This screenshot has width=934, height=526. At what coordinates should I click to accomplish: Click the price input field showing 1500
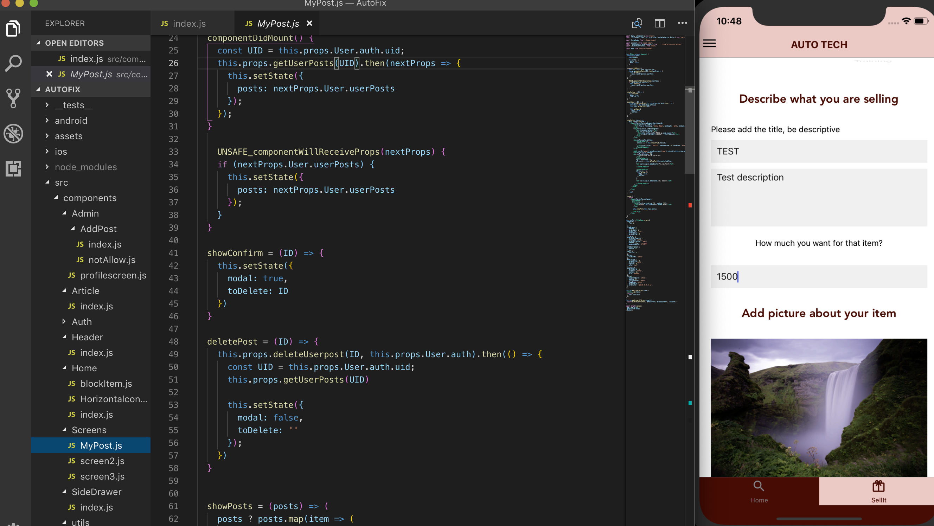818,277
